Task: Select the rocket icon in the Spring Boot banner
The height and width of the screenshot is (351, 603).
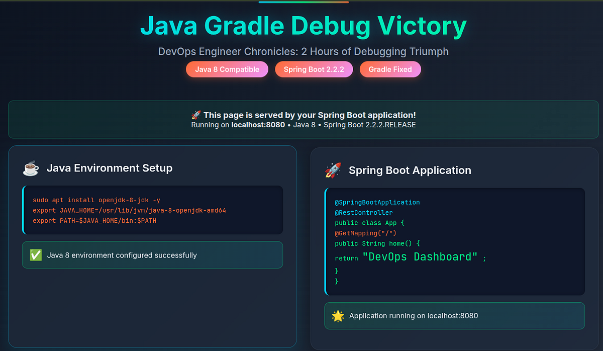Action: 196,115
